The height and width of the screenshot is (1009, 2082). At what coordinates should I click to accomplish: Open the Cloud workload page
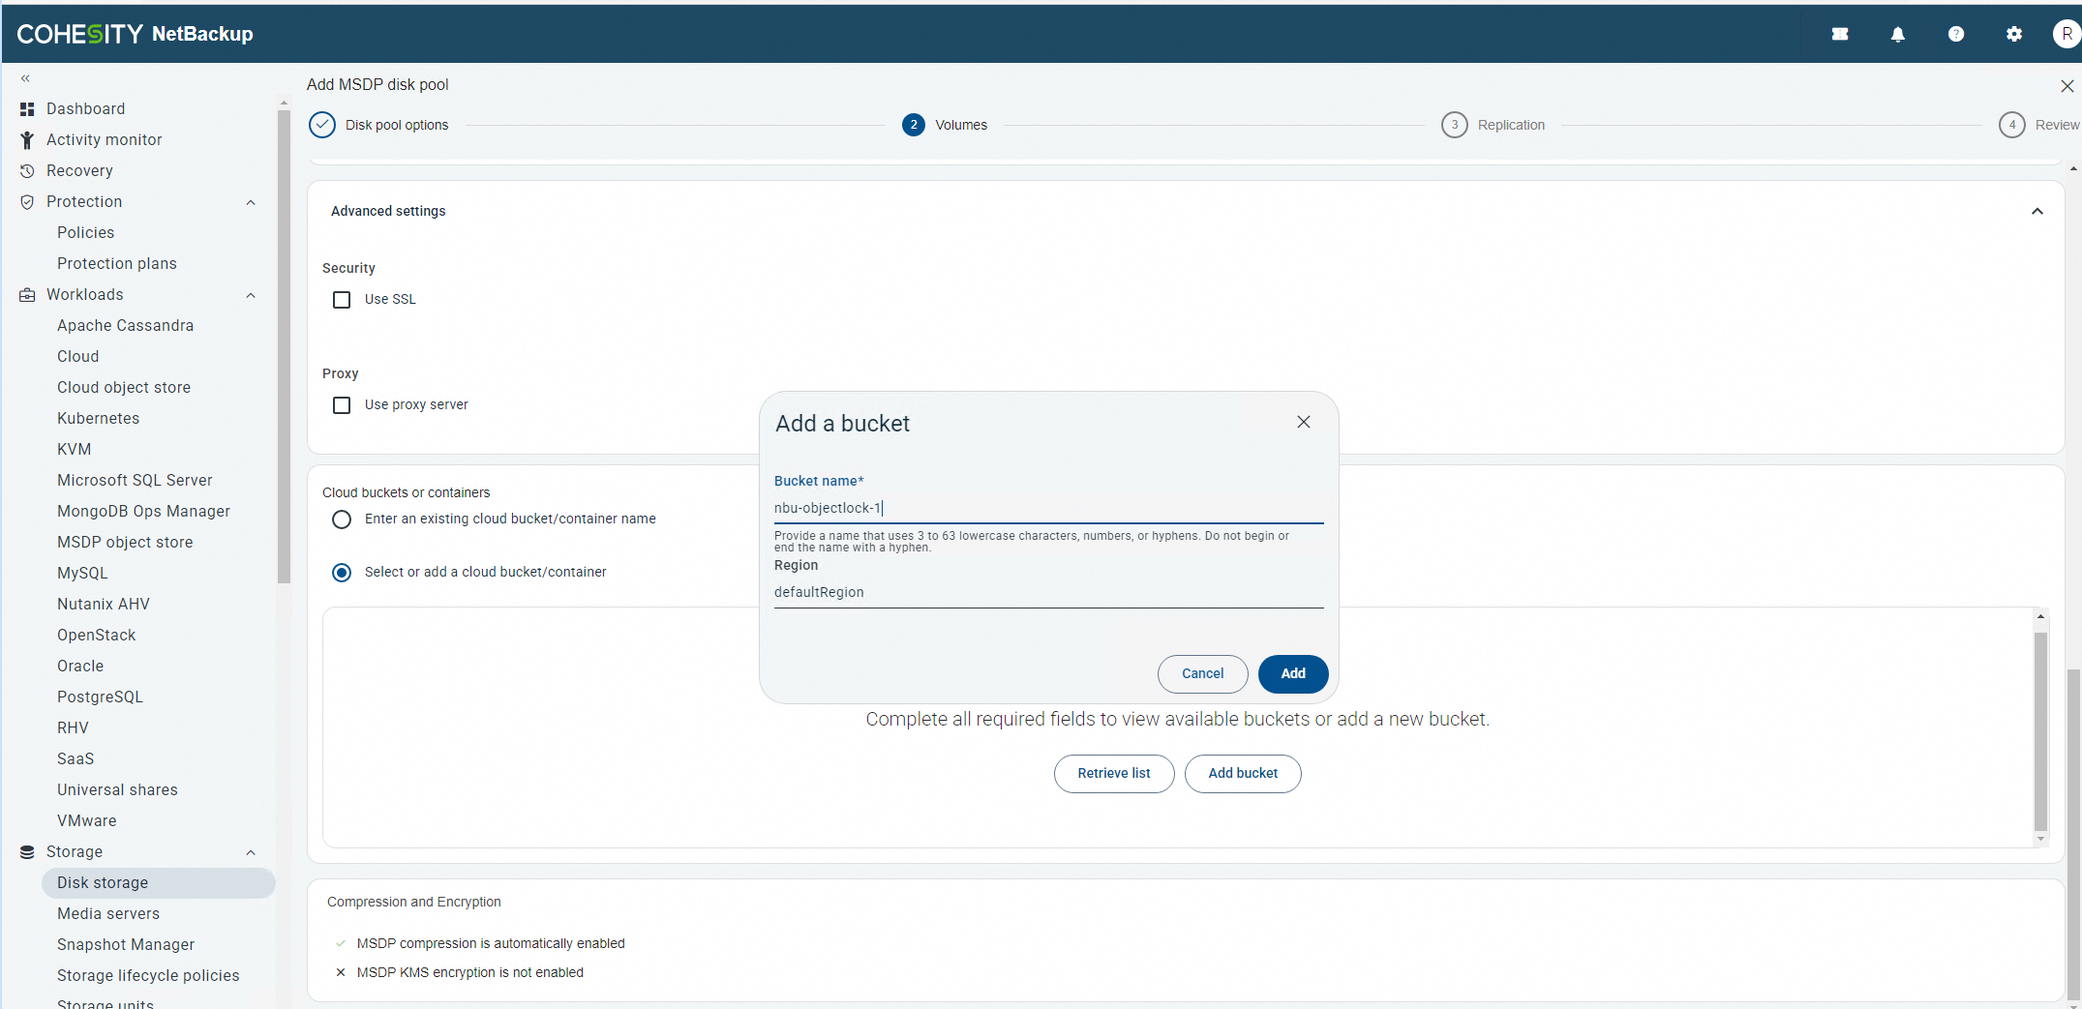77,357
